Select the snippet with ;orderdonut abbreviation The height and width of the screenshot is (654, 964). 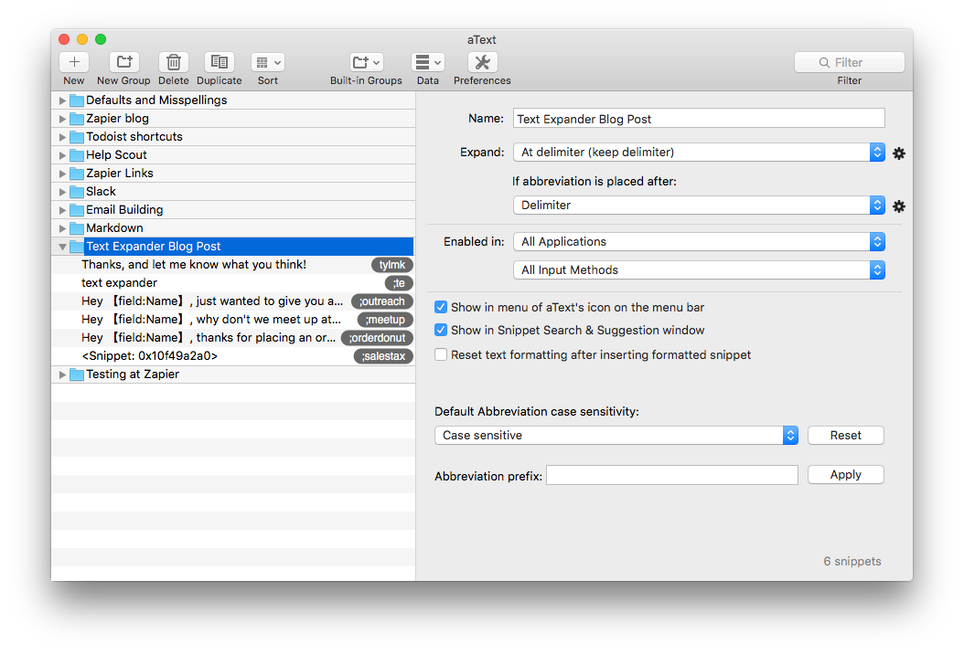(x=233, y=338)
